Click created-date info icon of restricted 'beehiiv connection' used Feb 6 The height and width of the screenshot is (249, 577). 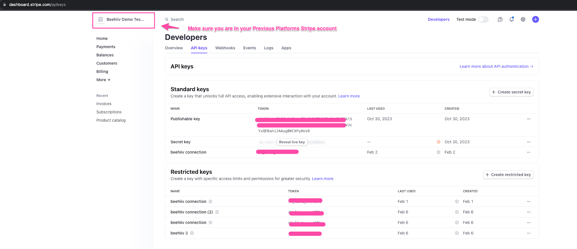click(457, 223)
